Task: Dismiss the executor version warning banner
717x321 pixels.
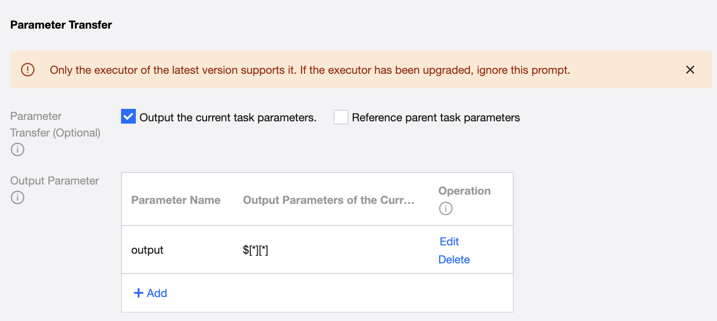Action: 690,70
